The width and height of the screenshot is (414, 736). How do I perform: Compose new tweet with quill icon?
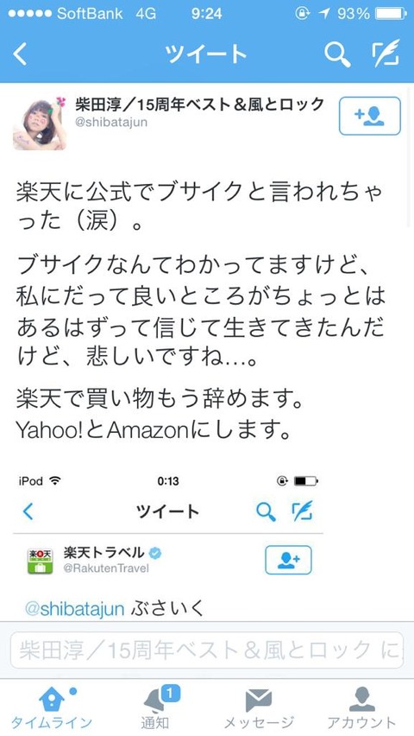tap(386, 54)
